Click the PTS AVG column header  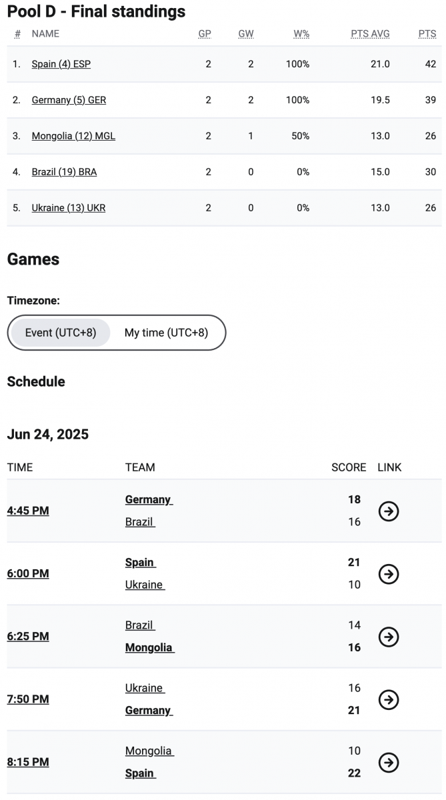click(371, 34)
